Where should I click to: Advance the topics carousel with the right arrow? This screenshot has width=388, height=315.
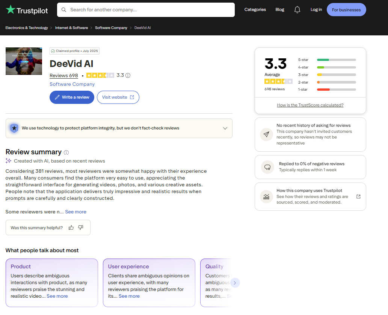coord(235,283)
